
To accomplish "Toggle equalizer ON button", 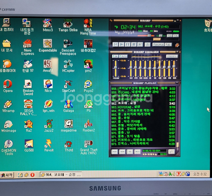I will (x=115, y=56).
